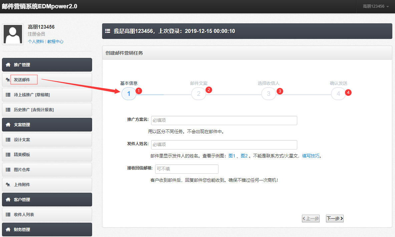Focus the 接收回信邮箱 input field
Screen dimensions: 395x237
pyautogui.click(x=187, y=169)
